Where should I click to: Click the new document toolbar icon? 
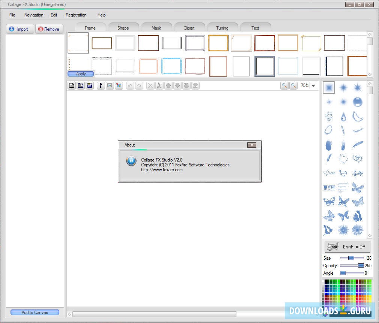[72, 85]
